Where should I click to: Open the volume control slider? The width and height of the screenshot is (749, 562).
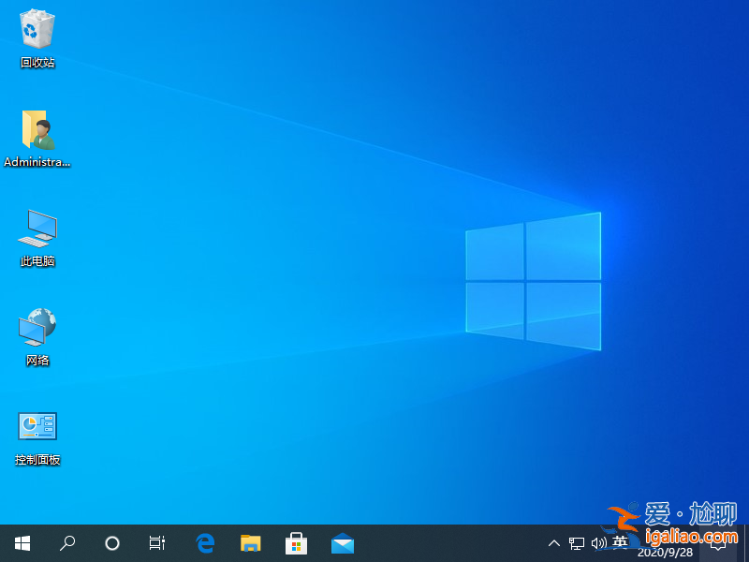click(598, 543)
